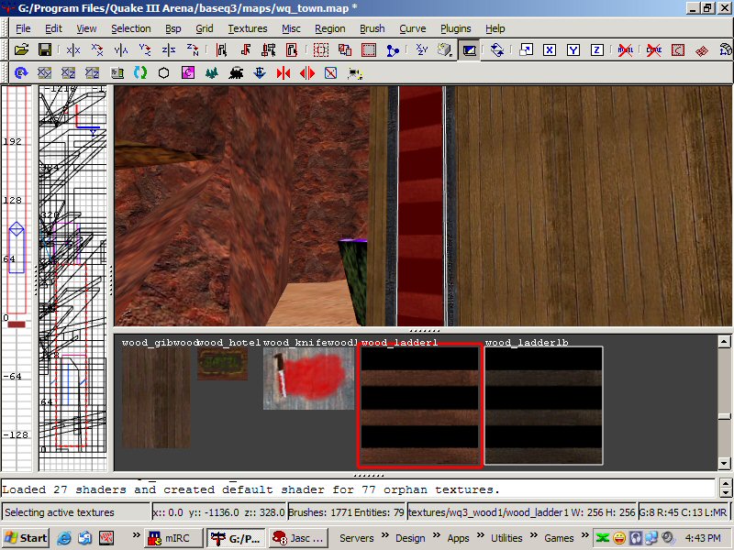Select the wood_knifewood texture thumbnail

click(308, 379)
